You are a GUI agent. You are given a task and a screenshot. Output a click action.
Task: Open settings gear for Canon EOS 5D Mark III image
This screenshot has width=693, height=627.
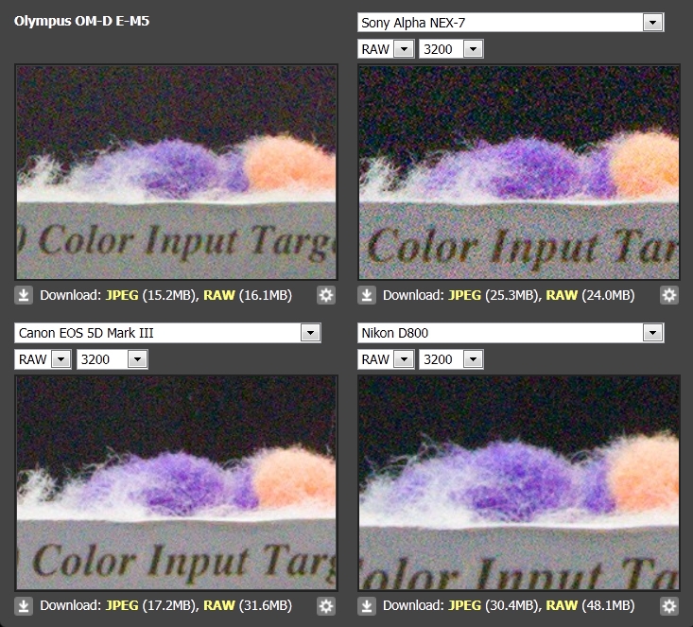click(x=326, y=606)
